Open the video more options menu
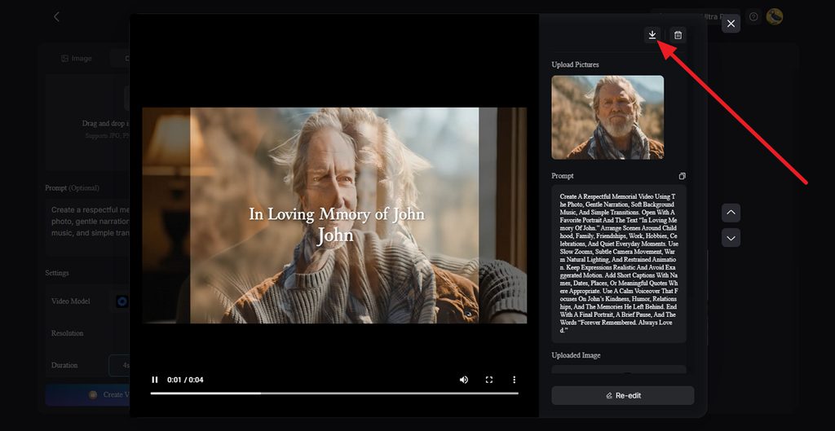Image resolution: width=835 pixels, height=431 pixels. (x=515, y=380)
